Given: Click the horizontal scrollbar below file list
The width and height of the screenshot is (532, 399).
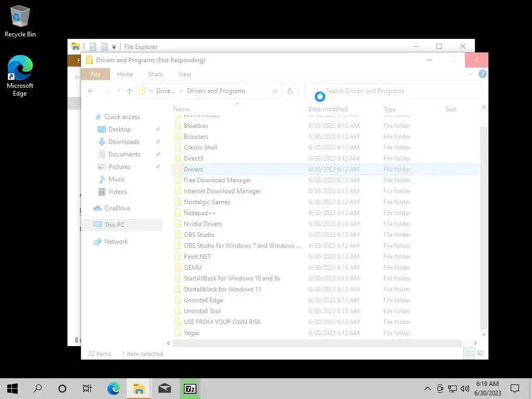Looking at the screenshot, I should coord(317,343).
